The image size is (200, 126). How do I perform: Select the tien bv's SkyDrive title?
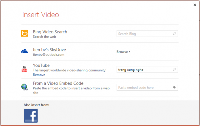point(49,50)
